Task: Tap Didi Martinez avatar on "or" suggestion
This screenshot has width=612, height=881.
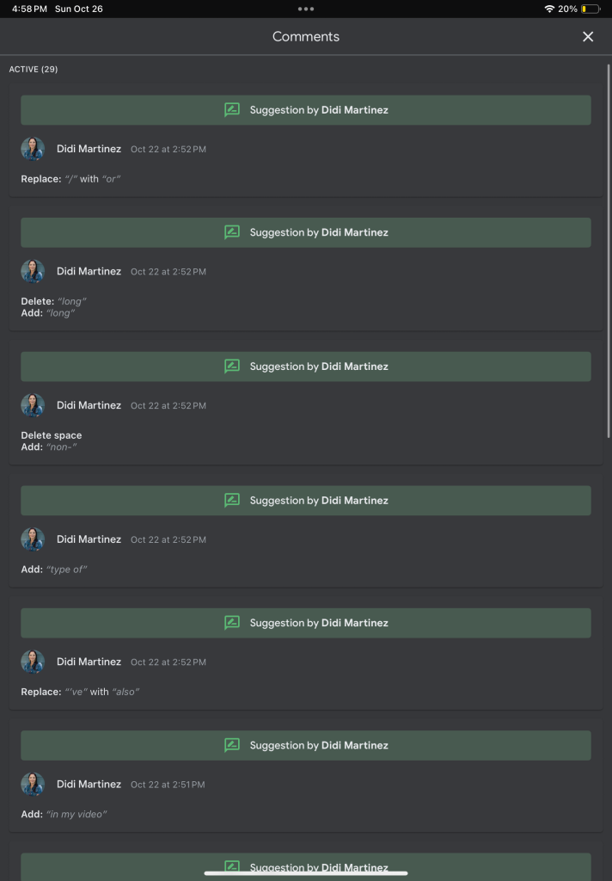Action: 33,149
